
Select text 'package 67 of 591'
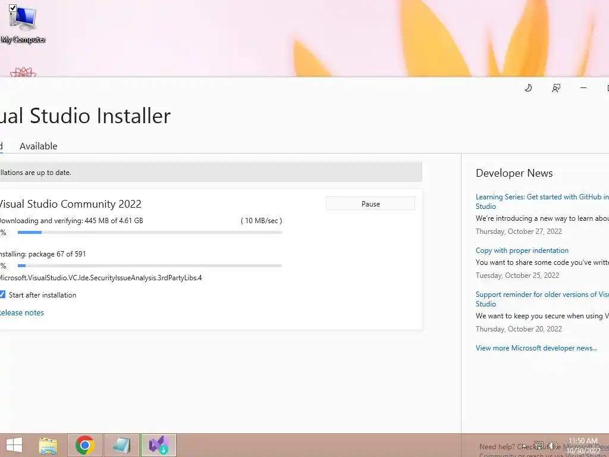(57, 254)
